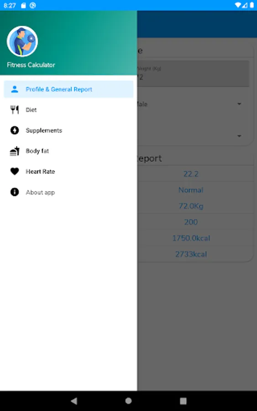The width and height of the screenshot is (257, 411).
Task: Go to Body fat section
Action: (68, 151)
